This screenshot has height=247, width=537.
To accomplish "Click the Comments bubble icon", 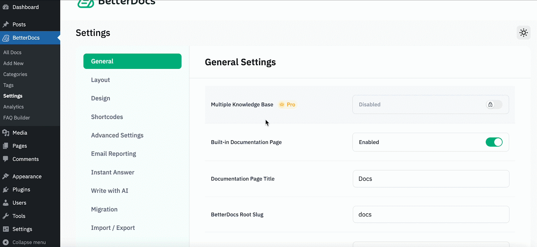I will tap(6, 159).
